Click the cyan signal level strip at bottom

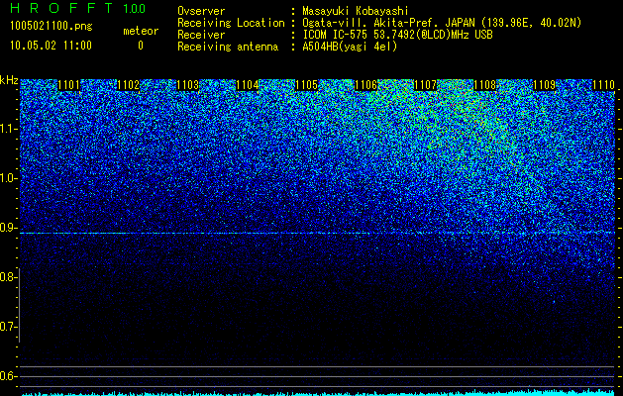pyautogui.click(x=318, y=393)
